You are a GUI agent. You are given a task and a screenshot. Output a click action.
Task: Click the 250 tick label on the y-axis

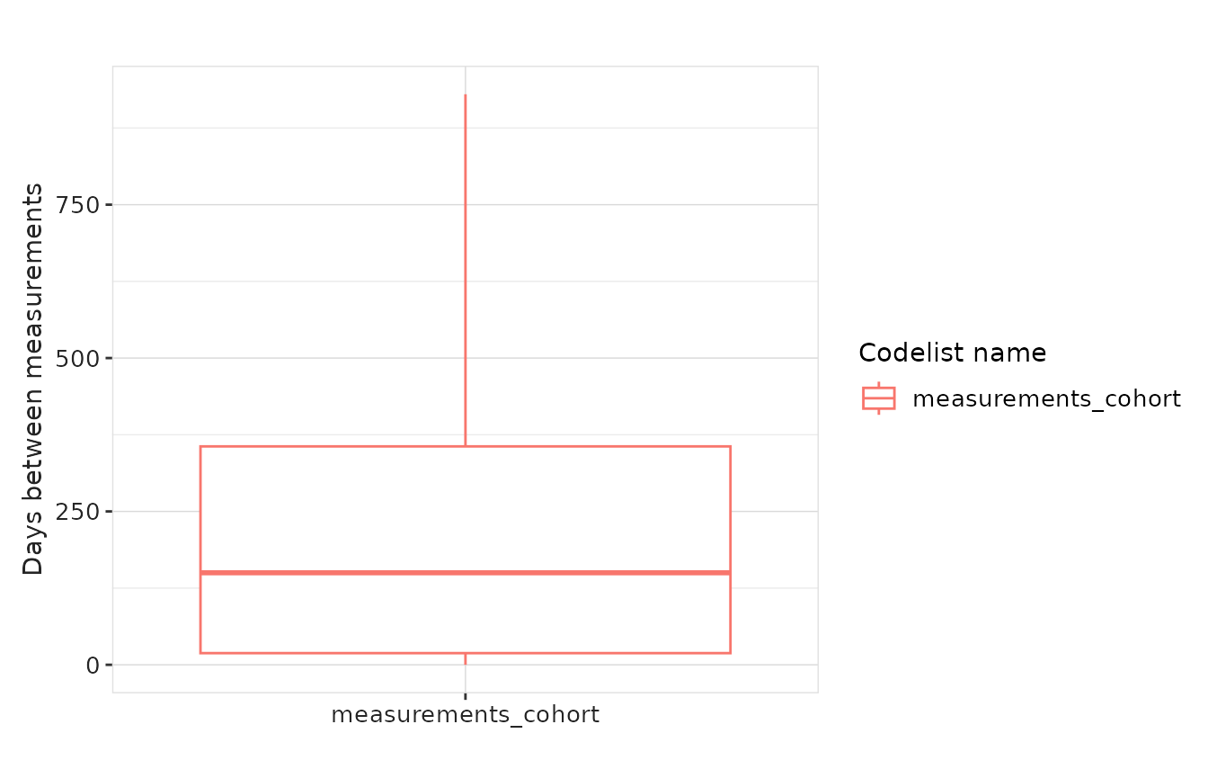(79, 512)
